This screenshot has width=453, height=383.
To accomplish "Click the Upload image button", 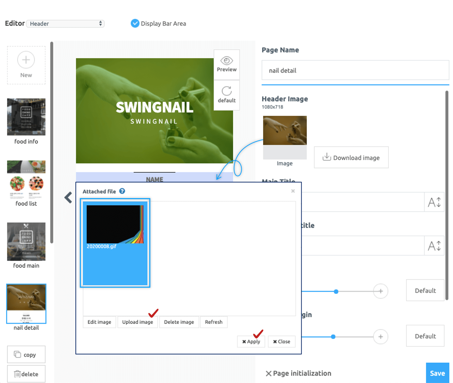I will [137, 322].
